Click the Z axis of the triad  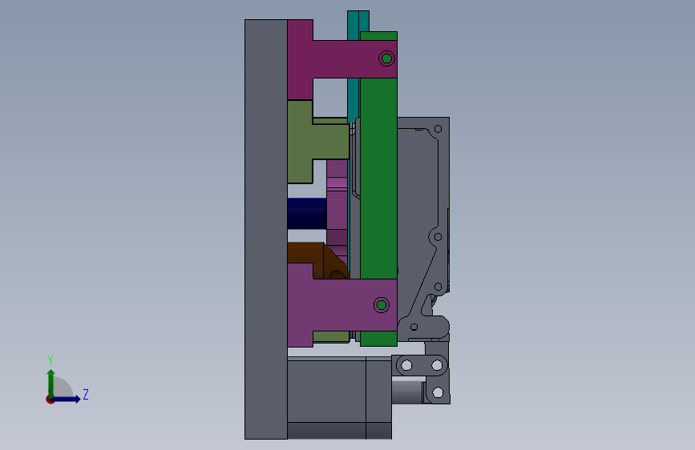[x=67, y=399]
